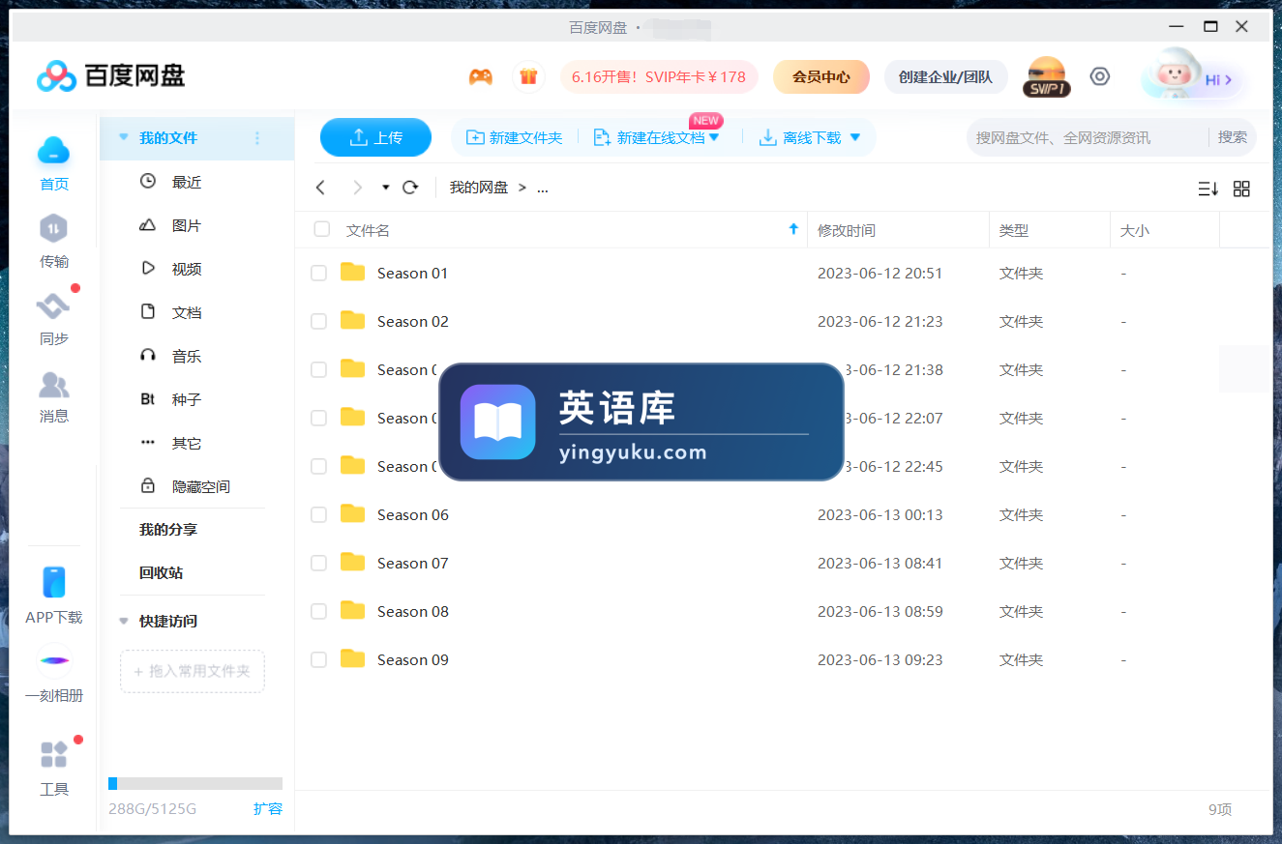Screen dimensions: 1282x844
Task: Check the Season 02 checkbox
Action: pyautogui.click(x=318, y=322)
